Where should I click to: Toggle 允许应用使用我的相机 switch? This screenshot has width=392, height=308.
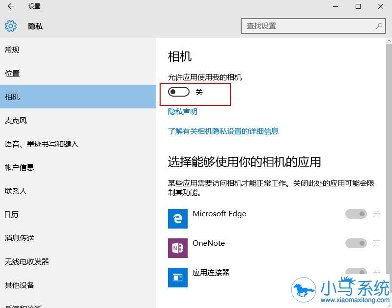tap(179, 92)
